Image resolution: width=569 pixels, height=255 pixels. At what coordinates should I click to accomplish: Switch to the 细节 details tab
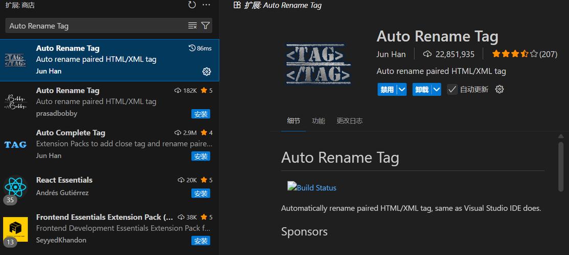(293, 121)
